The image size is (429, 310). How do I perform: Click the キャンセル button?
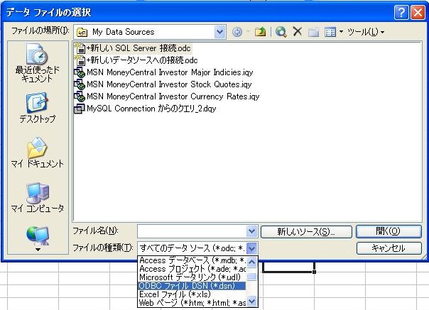(x=389, y=248)
